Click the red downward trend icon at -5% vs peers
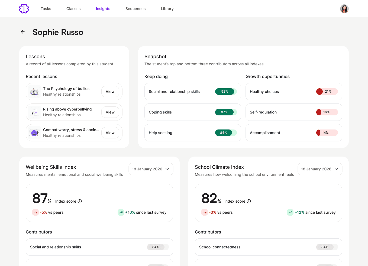368x266 pixels. 35,212
